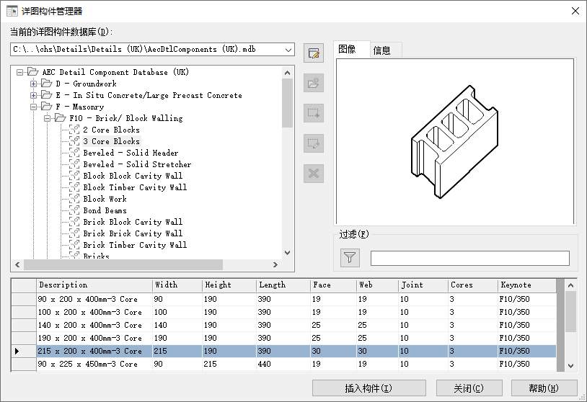The image size is (587, 402).
Task: Click the 关闭(C) button
Action: click(x=469, y=388)
